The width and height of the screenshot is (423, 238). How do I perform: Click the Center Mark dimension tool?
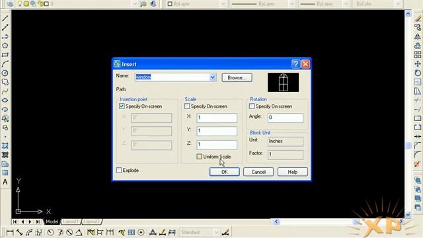tap(141, 232)
